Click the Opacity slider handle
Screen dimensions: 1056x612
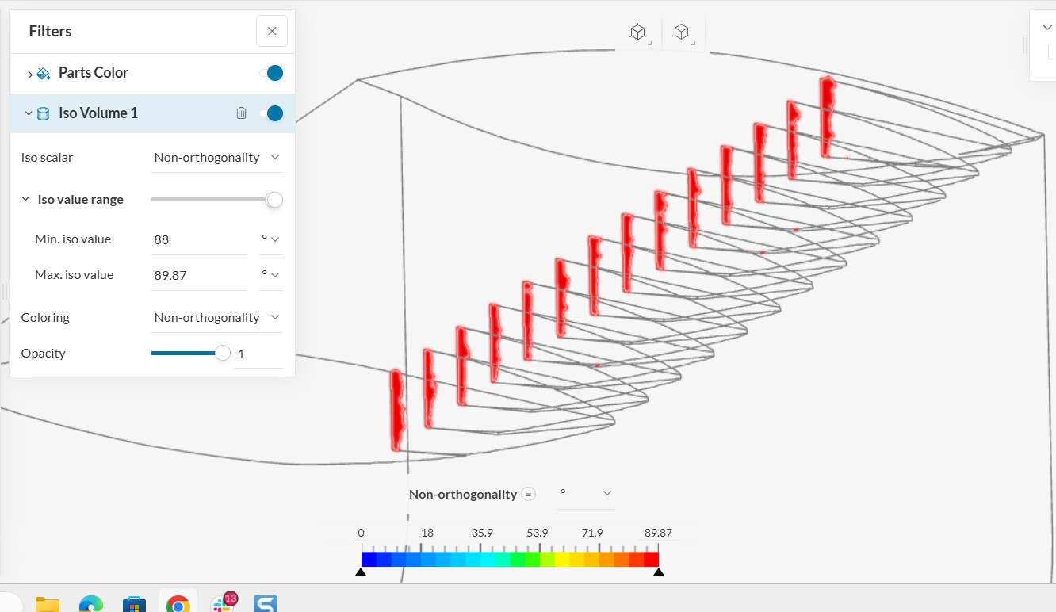point(223,353)
